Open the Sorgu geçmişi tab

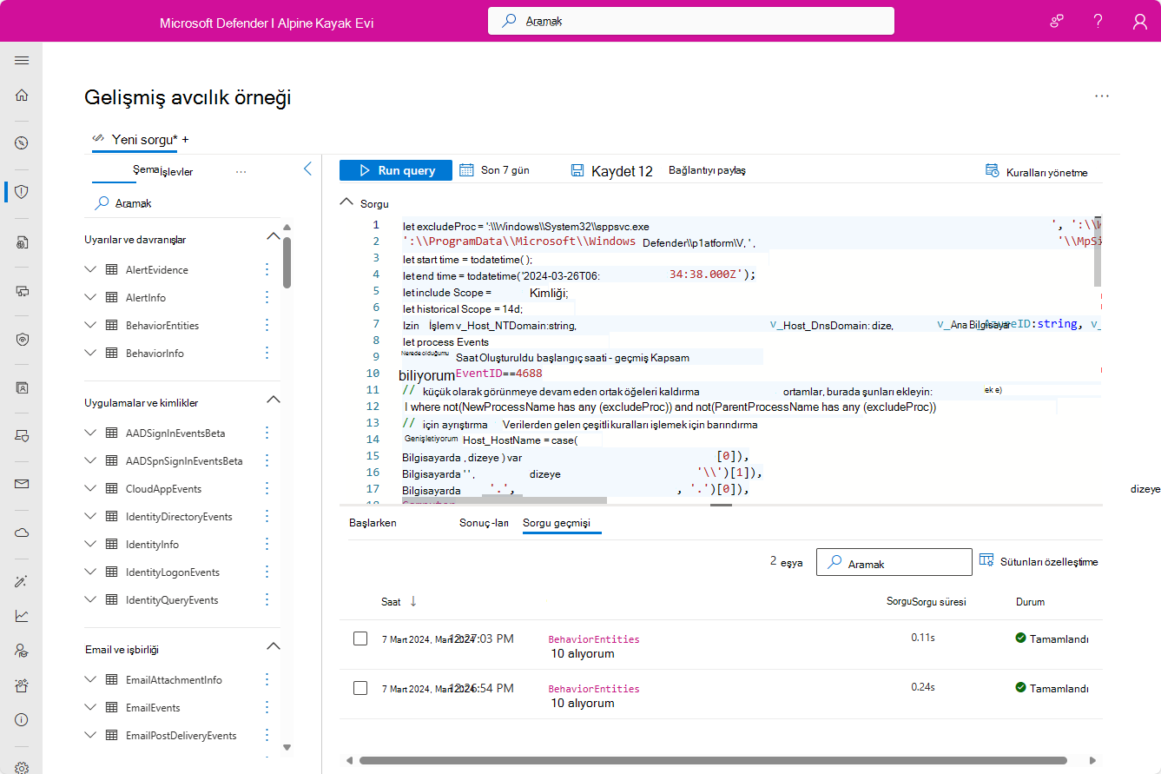tap(557, 523)
